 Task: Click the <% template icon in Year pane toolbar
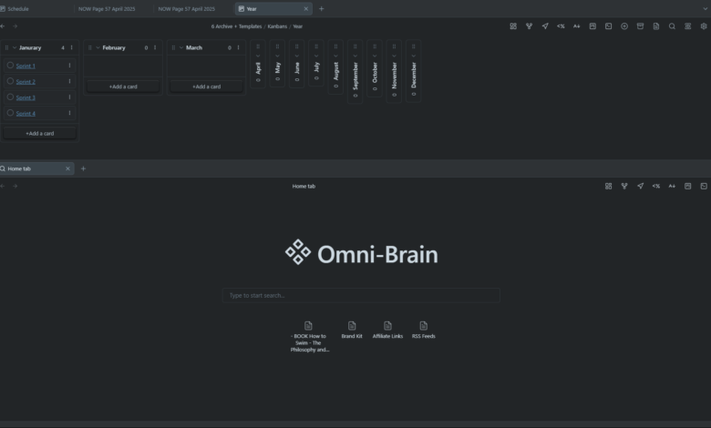(561, 26)
